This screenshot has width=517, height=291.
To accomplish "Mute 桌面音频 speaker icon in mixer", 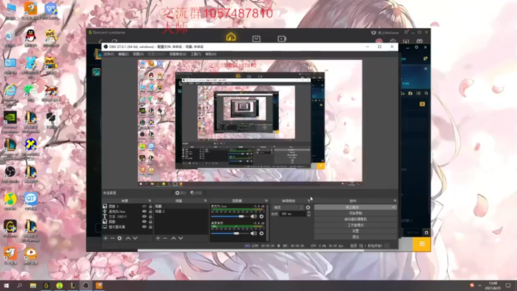I will click(253, 233).
